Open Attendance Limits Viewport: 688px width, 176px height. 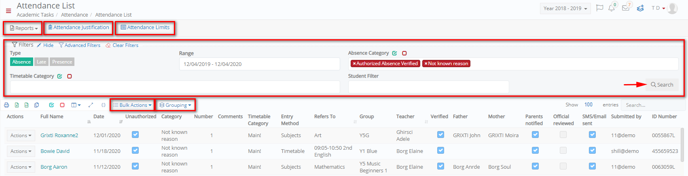pos(145,28)
